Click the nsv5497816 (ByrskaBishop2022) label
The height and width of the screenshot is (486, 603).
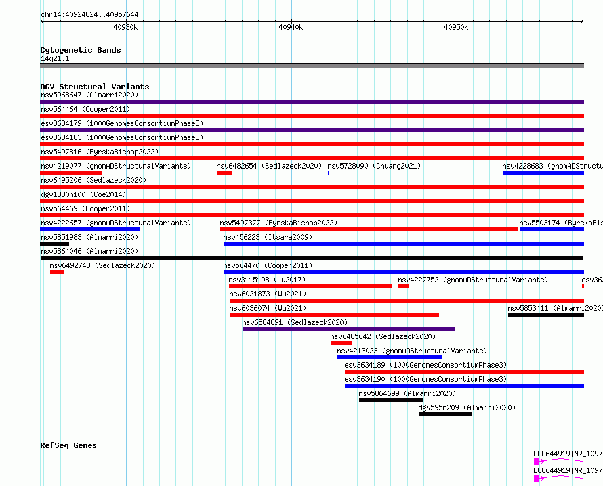point(100,152)
